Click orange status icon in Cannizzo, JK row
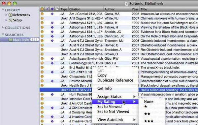The width and height of the screenshot is (198, 125). pos(42,36)
